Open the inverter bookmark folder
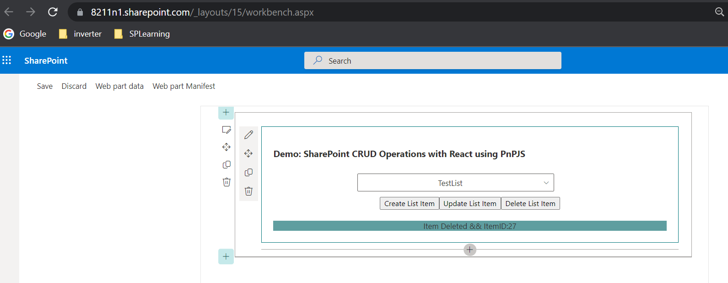This screenshot has width=728, height=283. [81, 34]
